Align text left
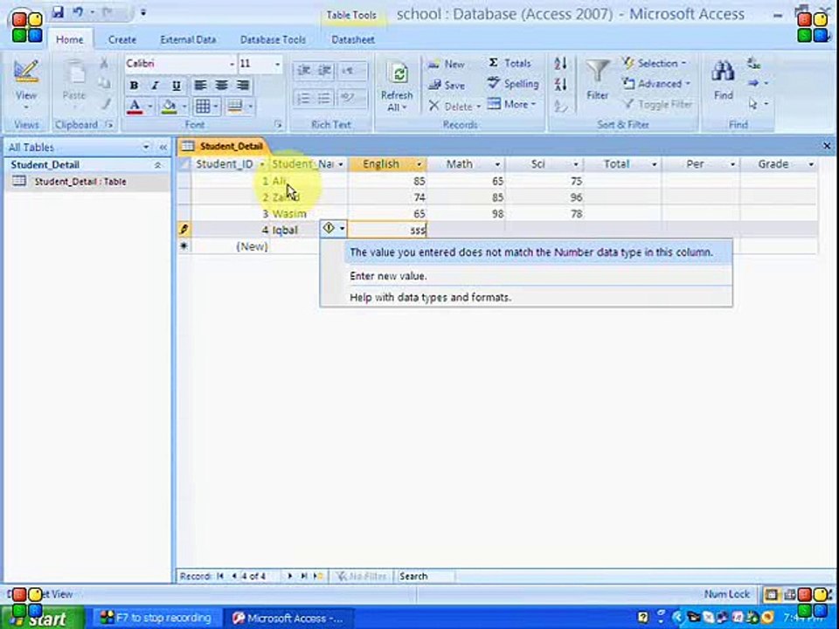The width and height of the screenshot is (839, 629). [200, 85]
